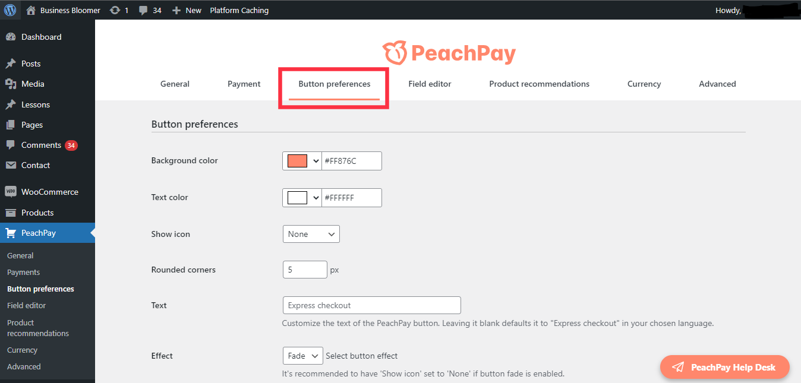801x383 pixels.
Task: Open Media via its sidebar icon
Action: point(11,84)
